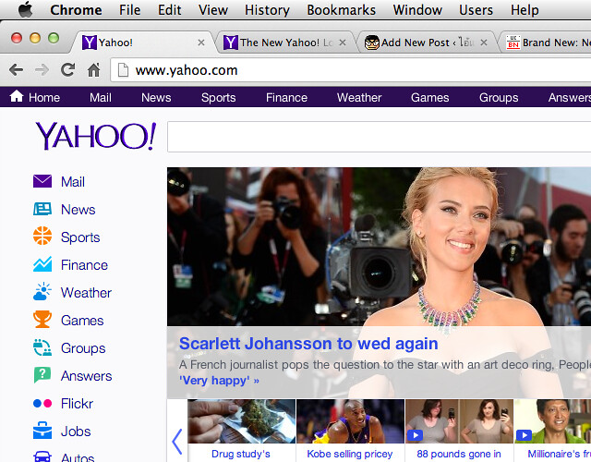Viewport: 591px width, 462px height.
Task: Reload the Yahoo page
Action: click(x=67, y=70)
